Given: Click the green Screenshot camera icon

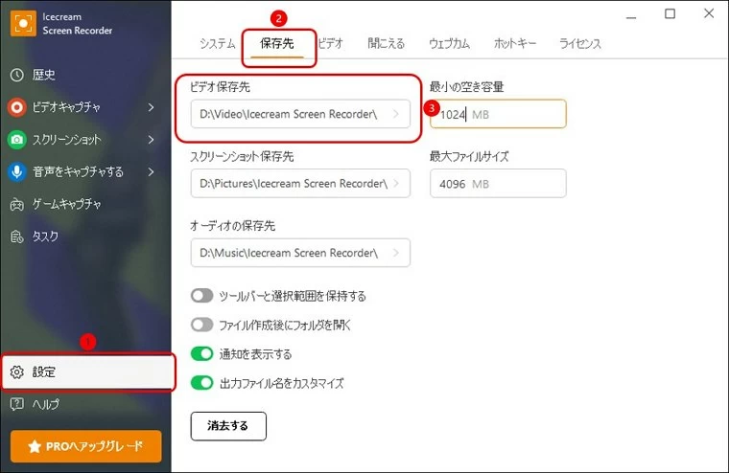Looking at the screenshot, I should [17, 140].
